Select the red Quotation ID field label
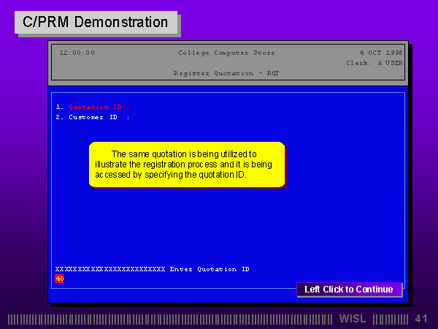 pyautogui.click(x=94, y=107)
